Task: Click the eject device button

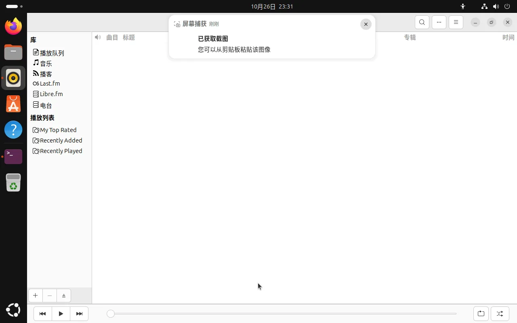Action: click(x=64, y=296)
